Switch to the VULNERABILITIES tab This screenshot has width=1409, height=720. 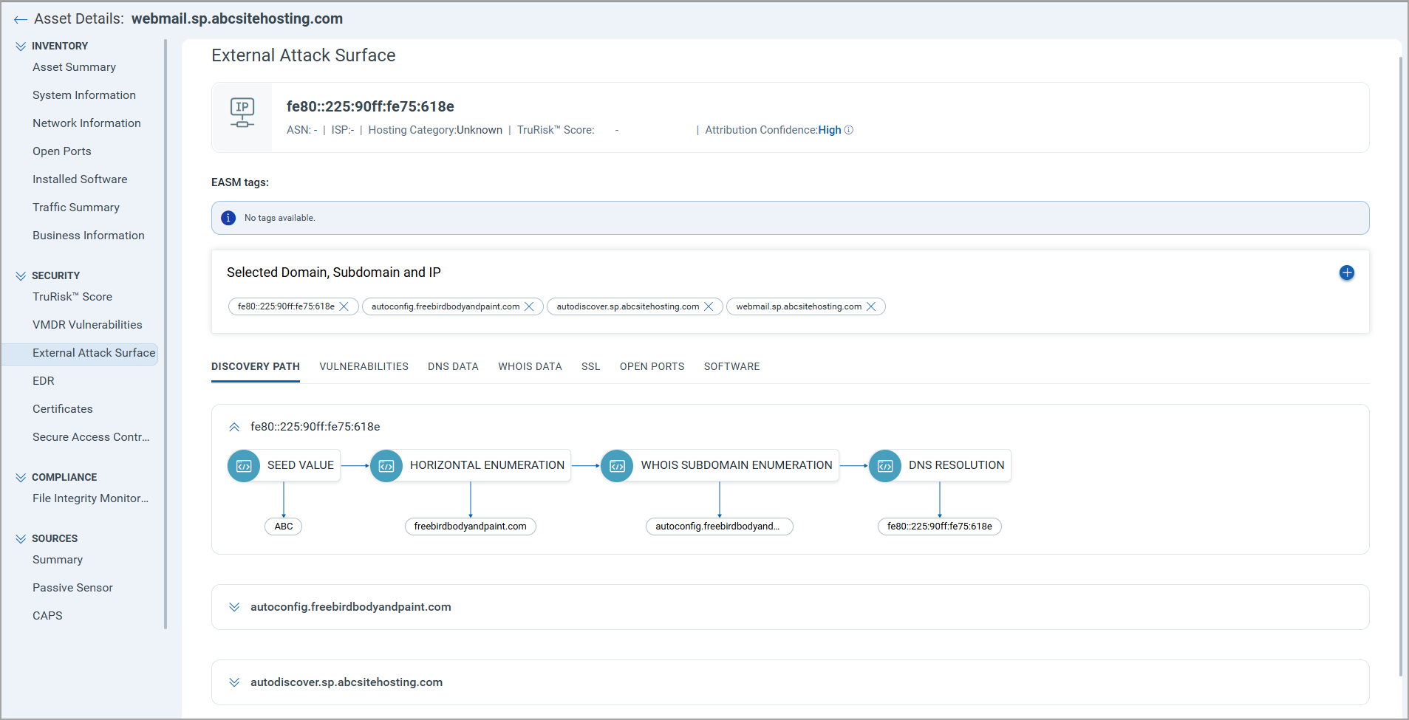pyautogui.click(x=364, y=366)
